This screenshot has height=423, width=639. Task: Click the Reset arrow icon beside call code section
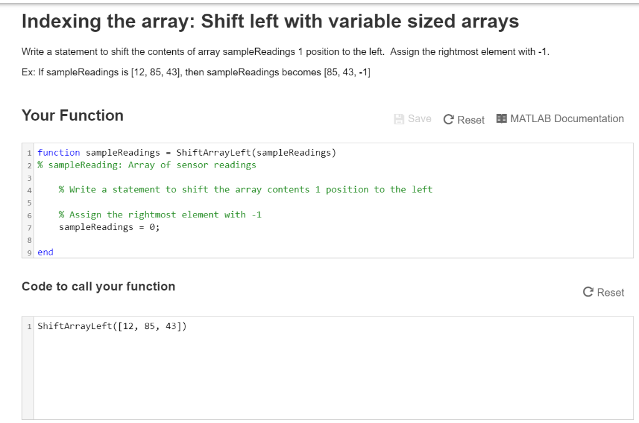pyautogui.click(x=588, y=292)
